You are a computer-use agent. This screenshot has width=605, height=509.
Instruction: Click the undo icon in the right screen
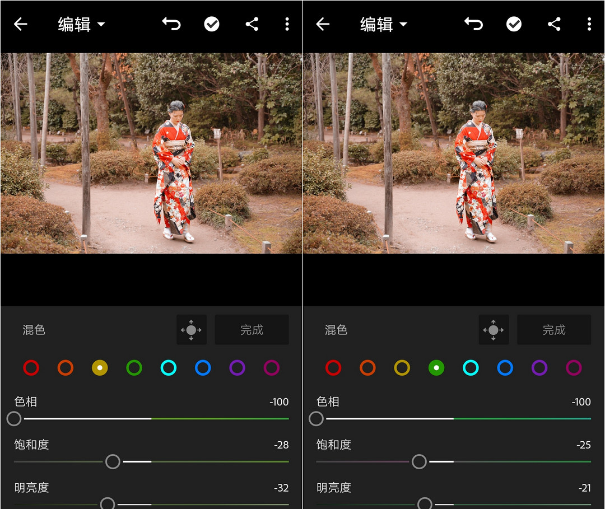(x=473, y=24)
